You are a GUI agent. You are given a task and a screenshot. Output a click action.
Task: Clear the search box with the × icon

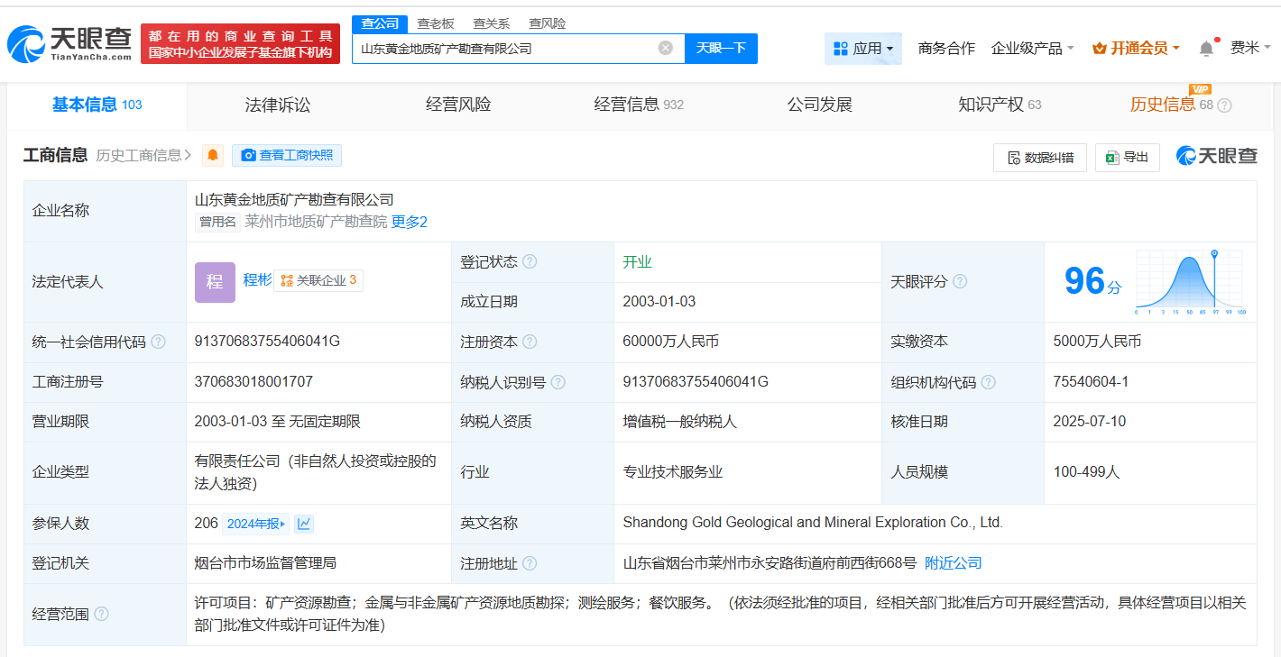[x=665, y=49]
